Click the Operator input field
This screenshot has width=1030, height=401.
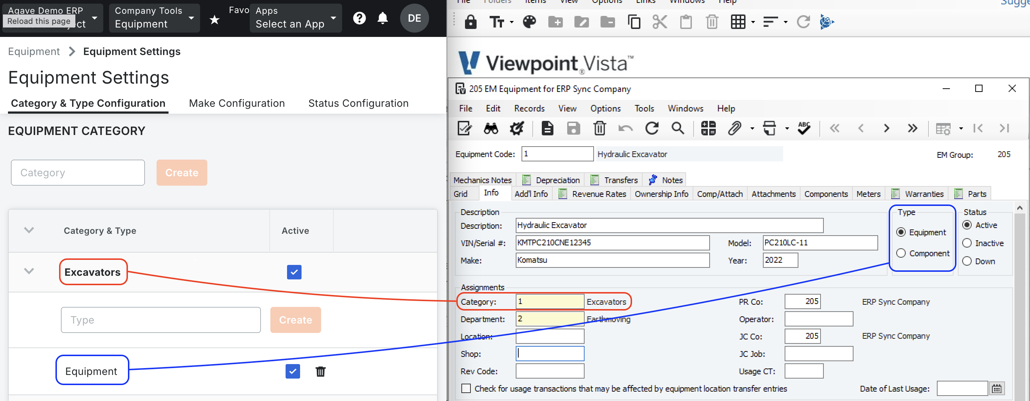coord(818,319)
